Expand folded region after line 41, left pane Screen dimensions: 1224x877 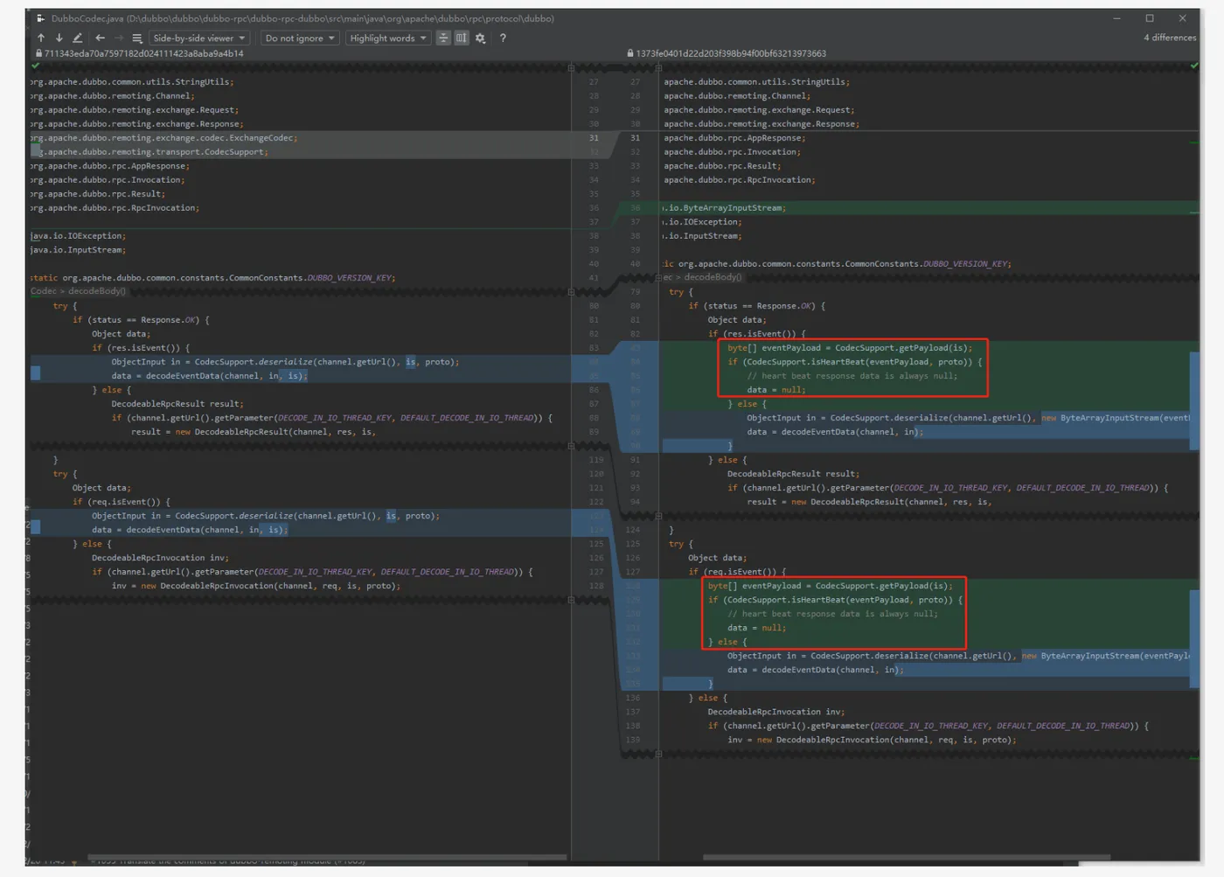point(571,292)
